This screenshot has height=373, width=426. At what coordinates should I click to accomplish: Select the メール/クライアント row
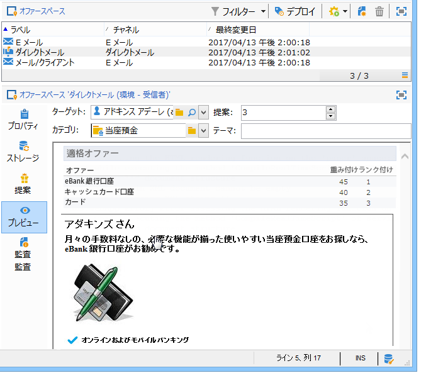[206, 62]
